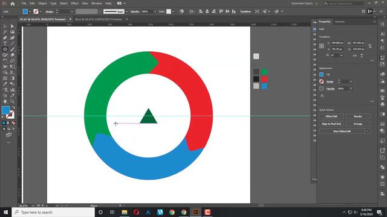387x217 pixels.
Task: Toggle visibility eye of highlighted top layer
Action: tap(314, 29)
